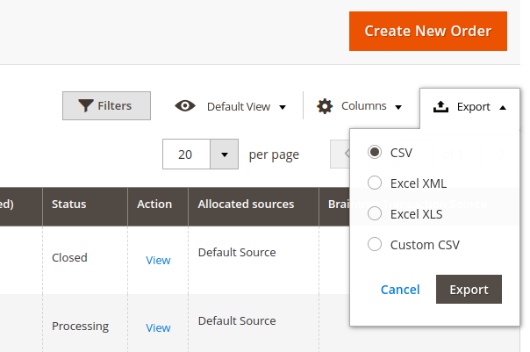
Task: Click the page size field showing 20
Action: point(186,154)
